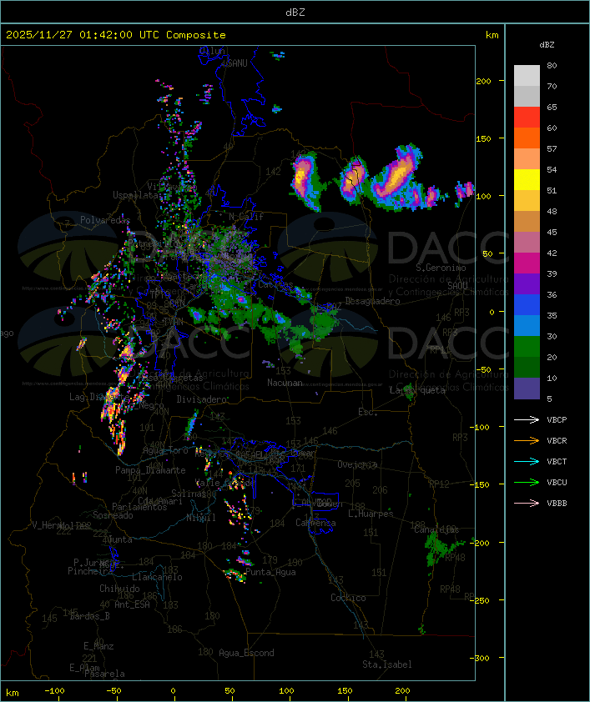Pick the slate 5-10 dBZ legend band
The image size is (590, 702).
[x=527, y=389]
